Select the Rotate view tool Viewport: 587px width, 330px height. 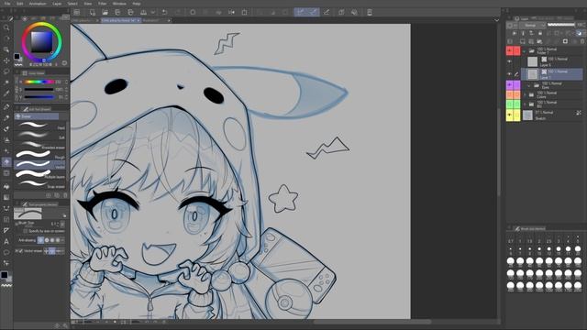[x=6, y=38]
